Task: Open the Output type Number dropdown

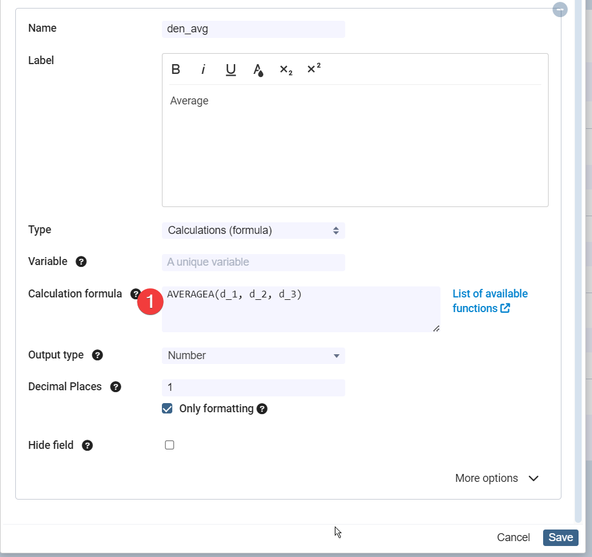Action: (x=253, y=355)
